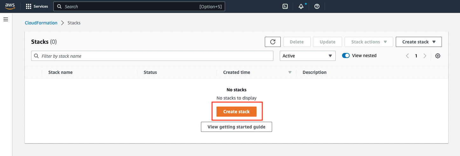Refresh the stacks list
Image resolution: width=460 pixels, height=156 pixels.
(273, 42)
